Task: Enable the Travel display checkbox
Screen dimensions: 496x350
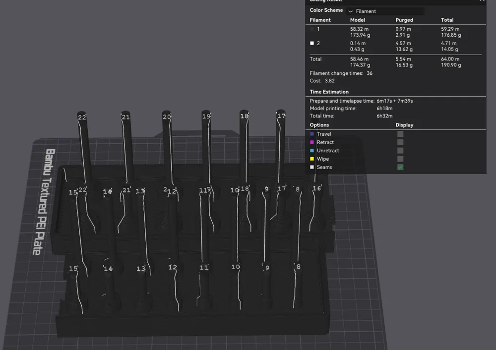Action: [400, 134]
